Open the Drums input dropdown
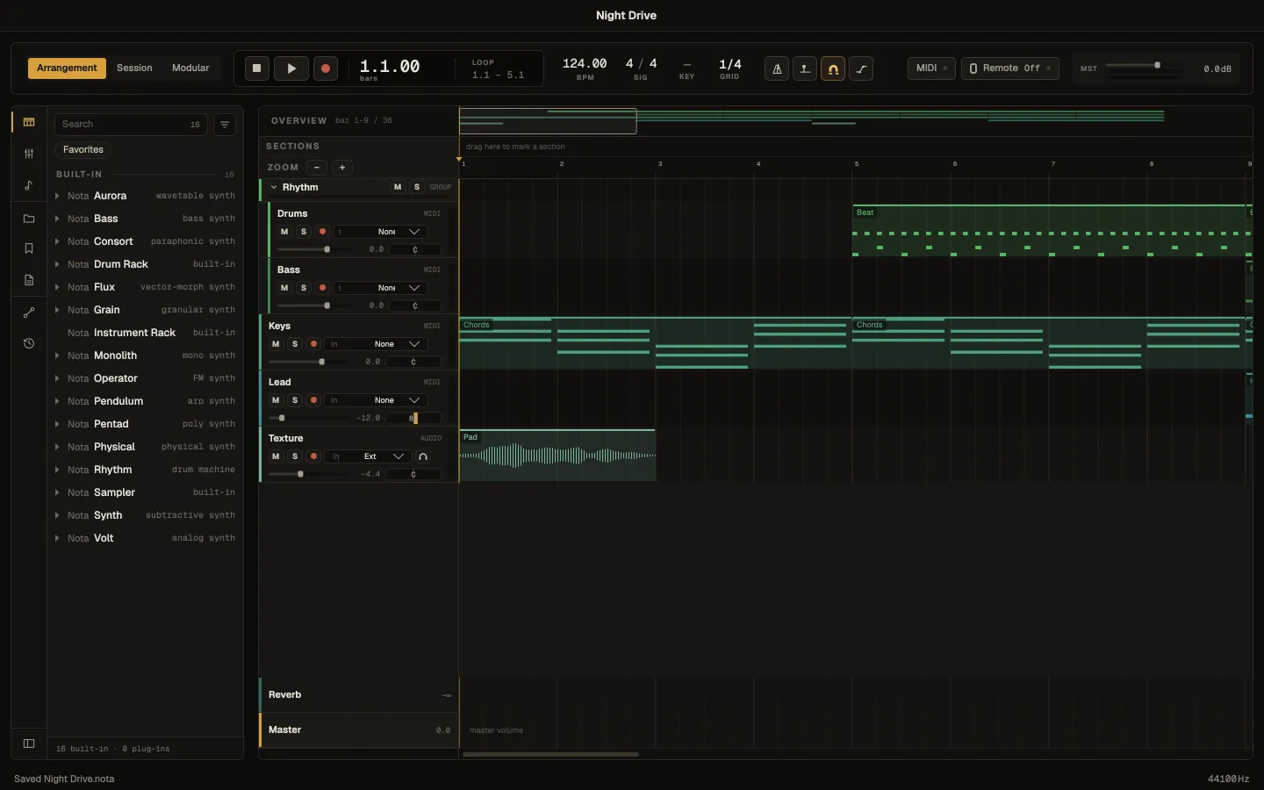Viewport: 1264px width, 790px height. click(x=380, y=232)
